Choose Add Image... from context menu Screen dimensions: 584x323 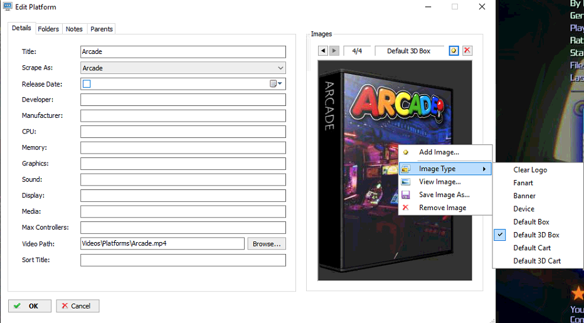[x=445, y=152]
